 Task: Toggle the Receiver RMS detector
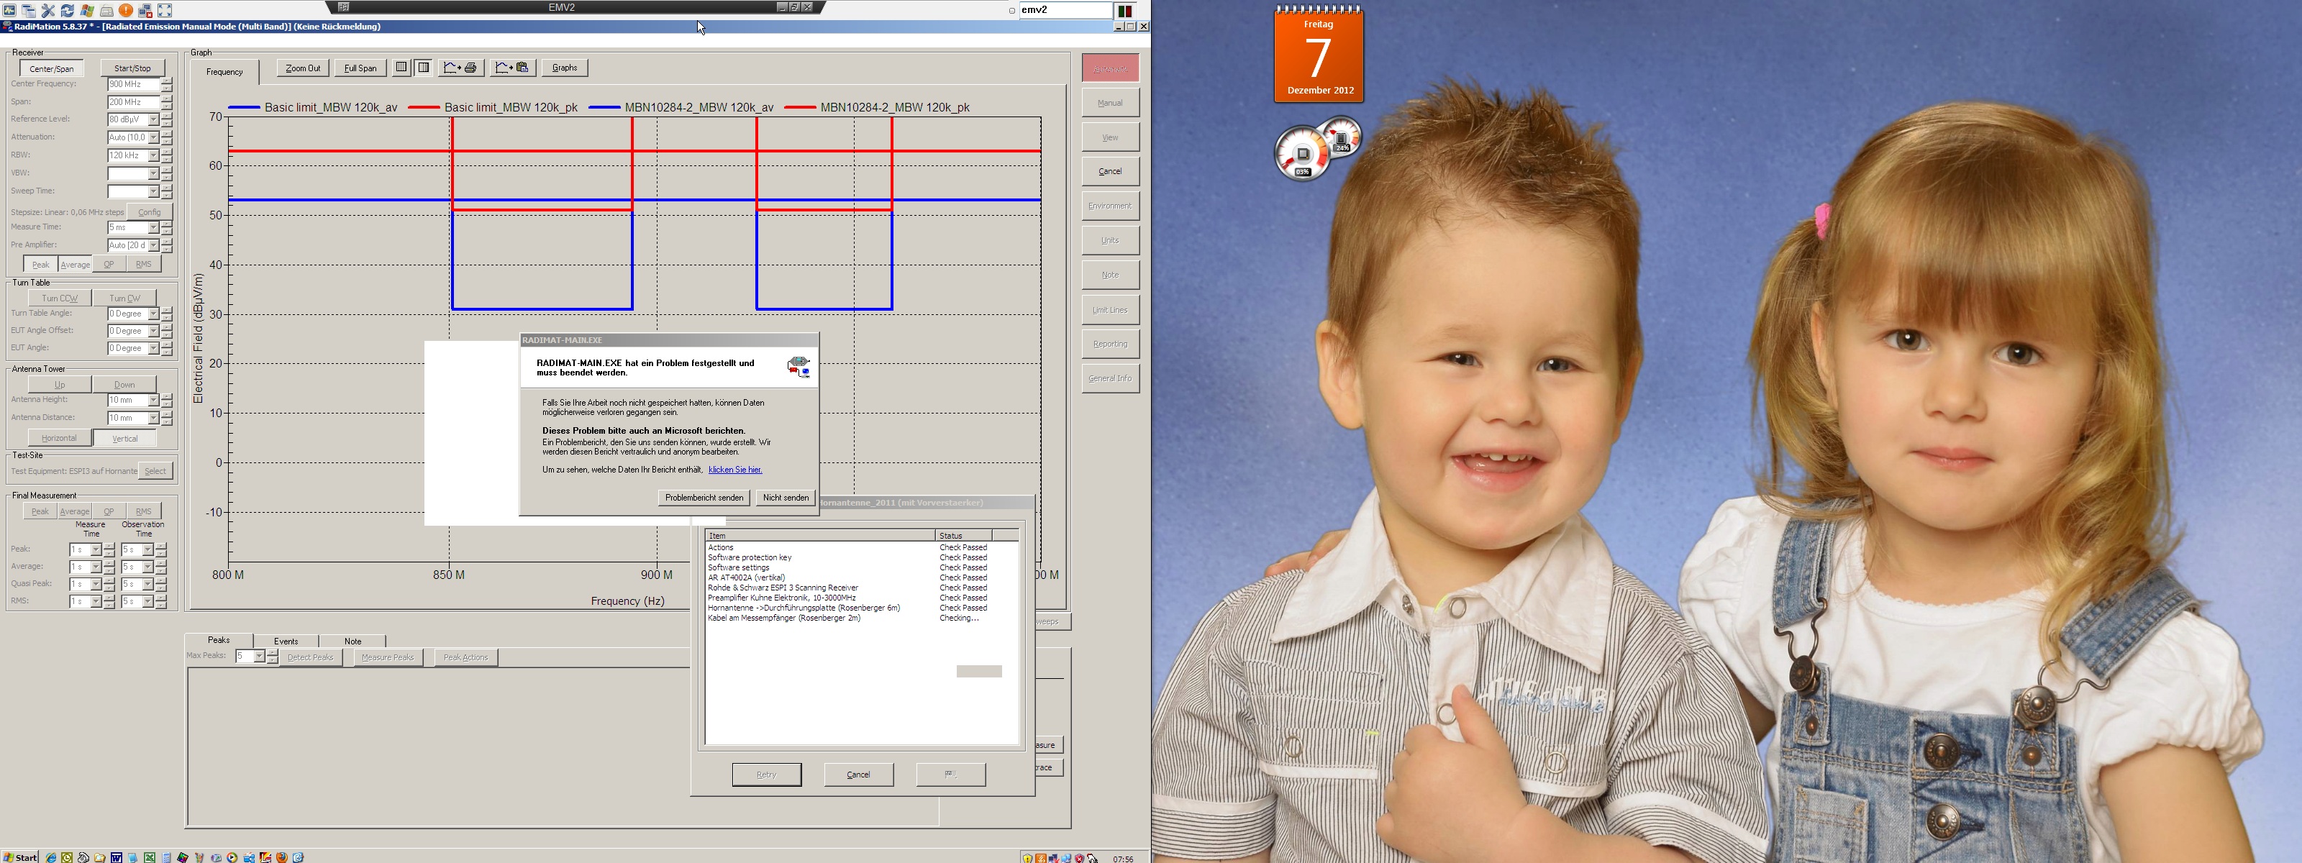point(144,265)
